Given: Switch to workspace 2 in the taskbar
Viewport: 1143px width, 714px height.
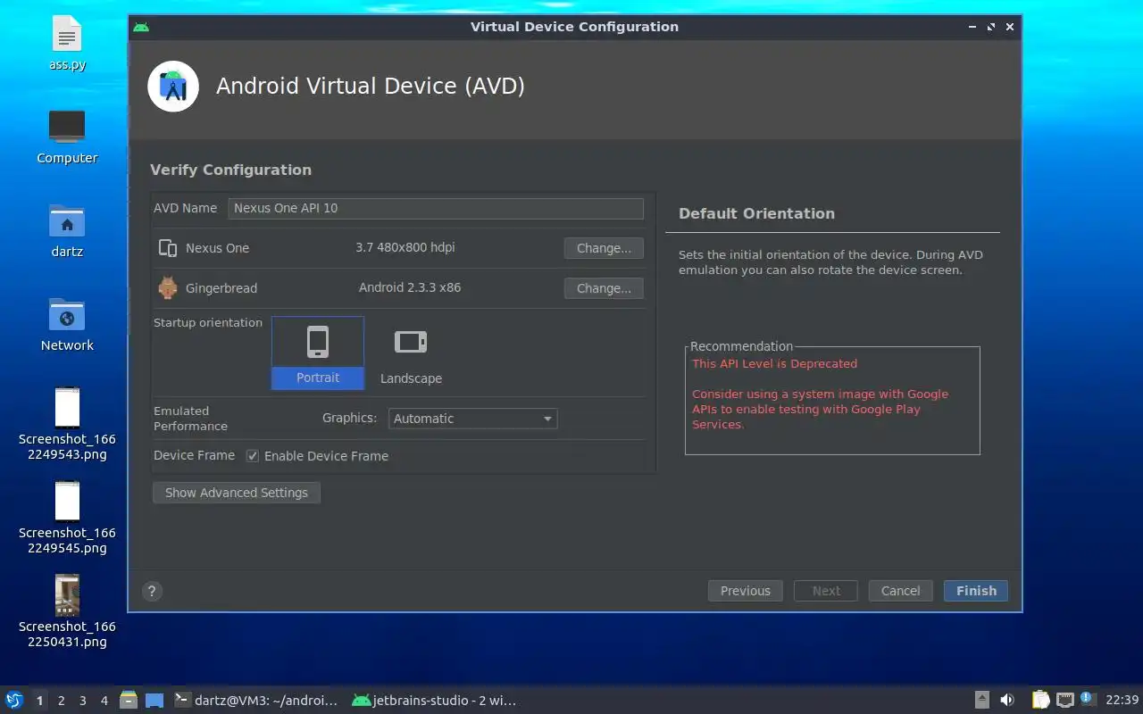Looking at the screenshot, I should pos(61,701).
